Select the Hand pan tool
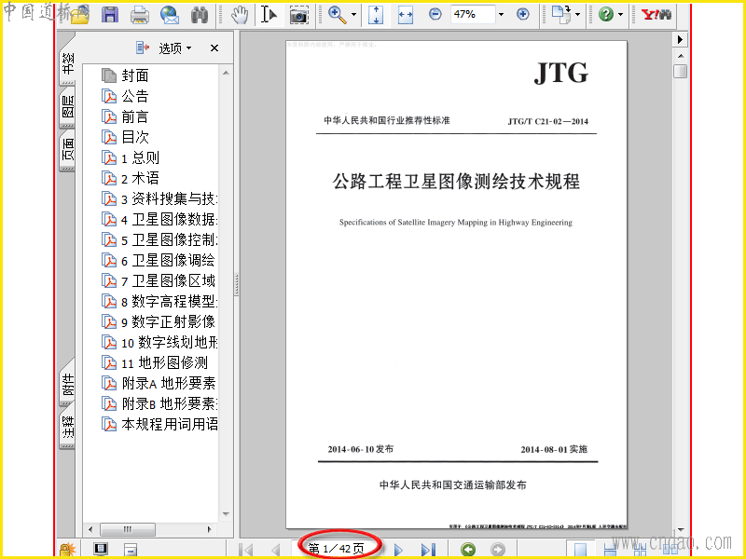Screen dimensions: 746x559 click(x=240, y=15)
